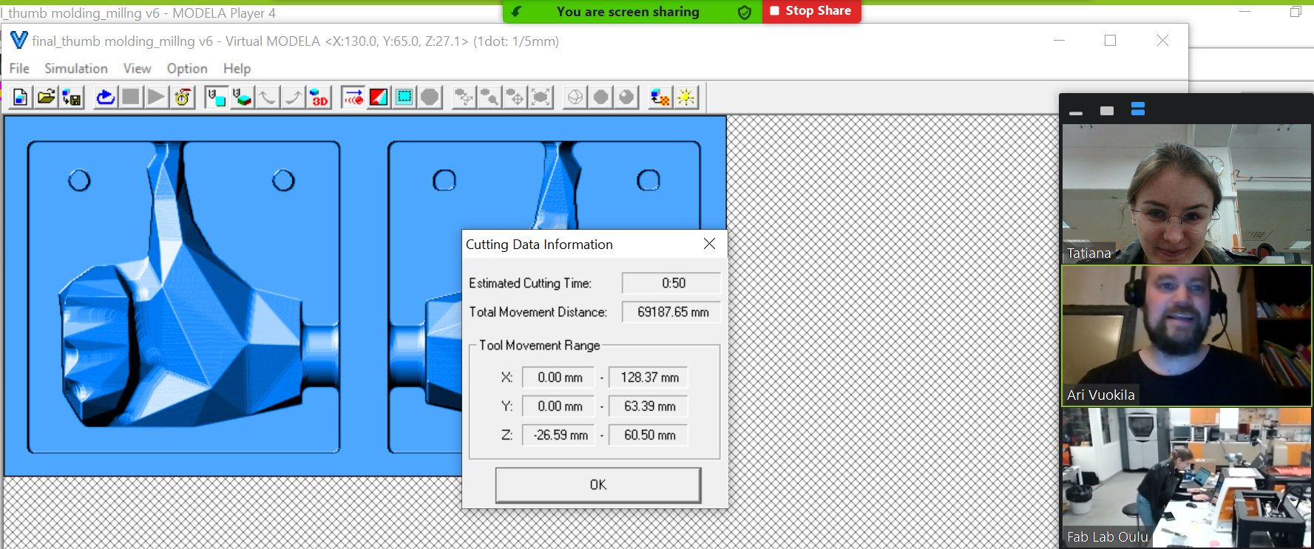The height and width of the screenshot is (549, 1314).
Task: Click the gray Play triangle button
Action: tap(156, 97)
